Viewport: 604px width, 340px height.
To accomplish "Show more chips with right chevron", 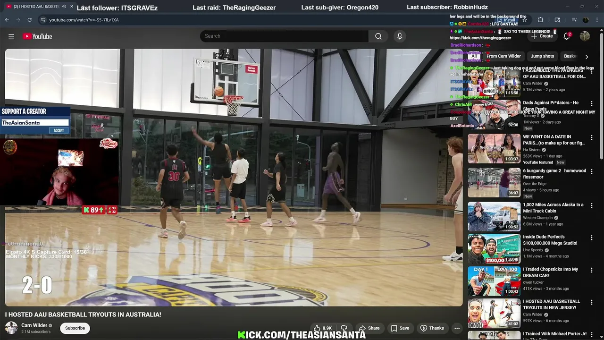I will point(587,57).
